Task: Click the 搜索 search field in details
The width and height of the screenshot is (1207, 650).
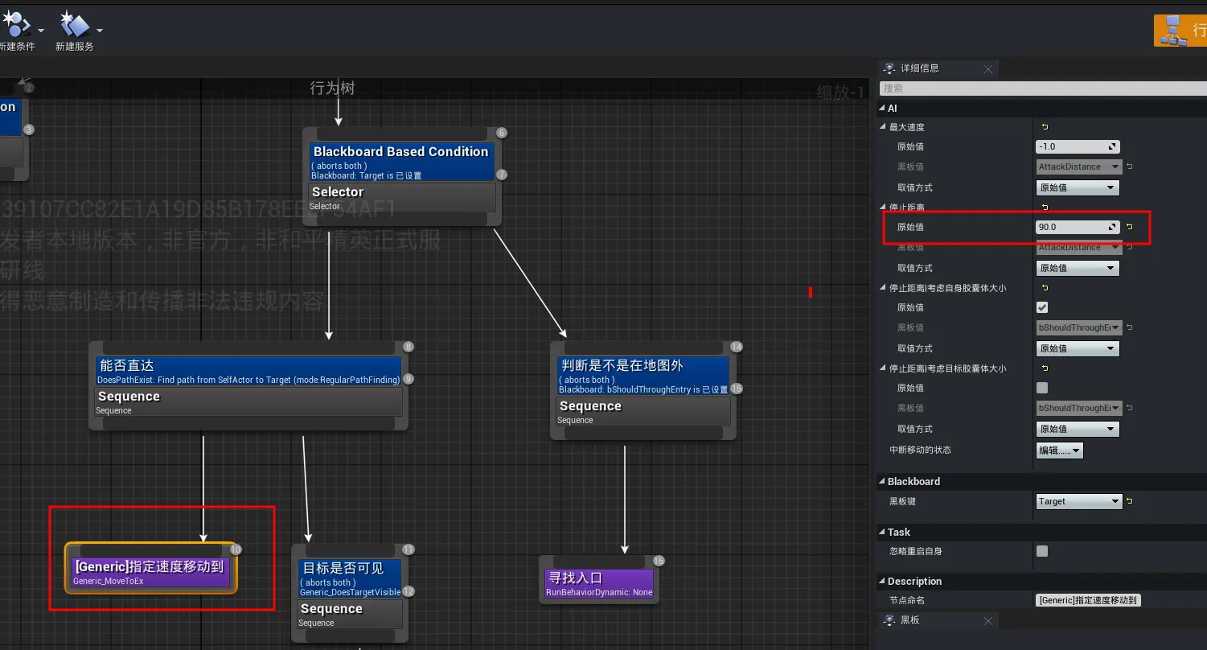Action: pyautogui.click(x=1042, y=88)
